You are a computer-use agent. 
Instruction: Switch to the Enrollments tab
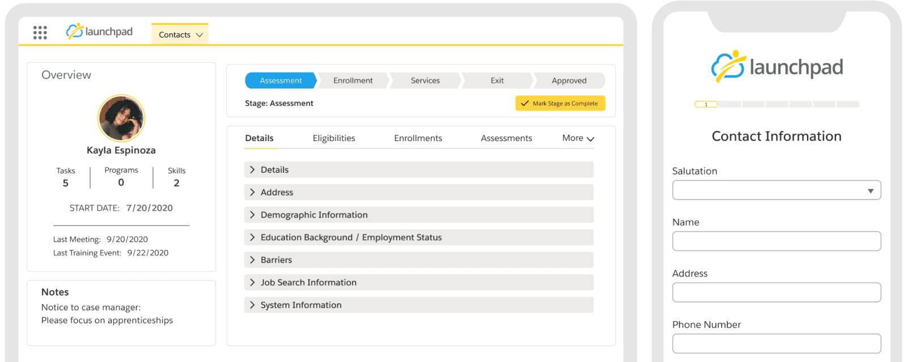pyautogui.click(x=418, y=138)
